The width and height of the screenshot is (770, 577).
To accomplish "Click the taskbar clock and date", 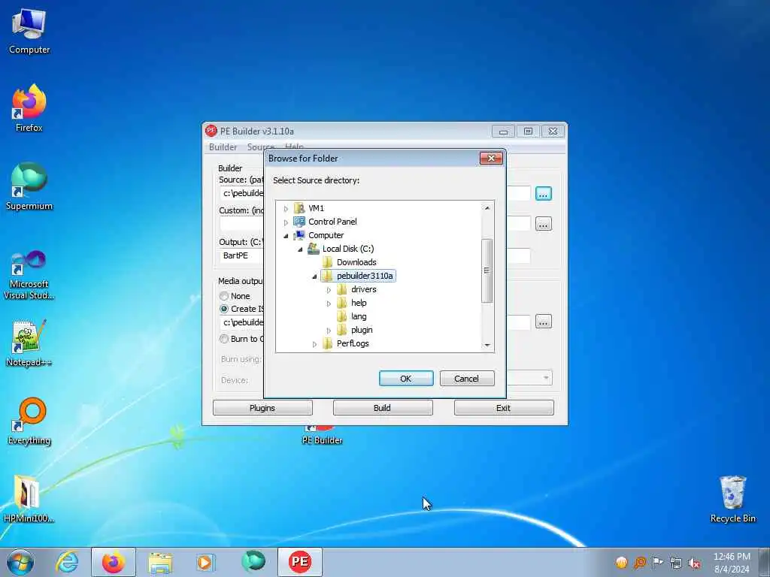I will click(x=731, y=562).
